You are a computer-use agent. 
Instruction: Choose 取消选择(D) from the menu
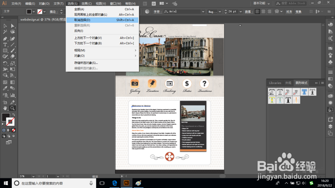pos(102,20)
